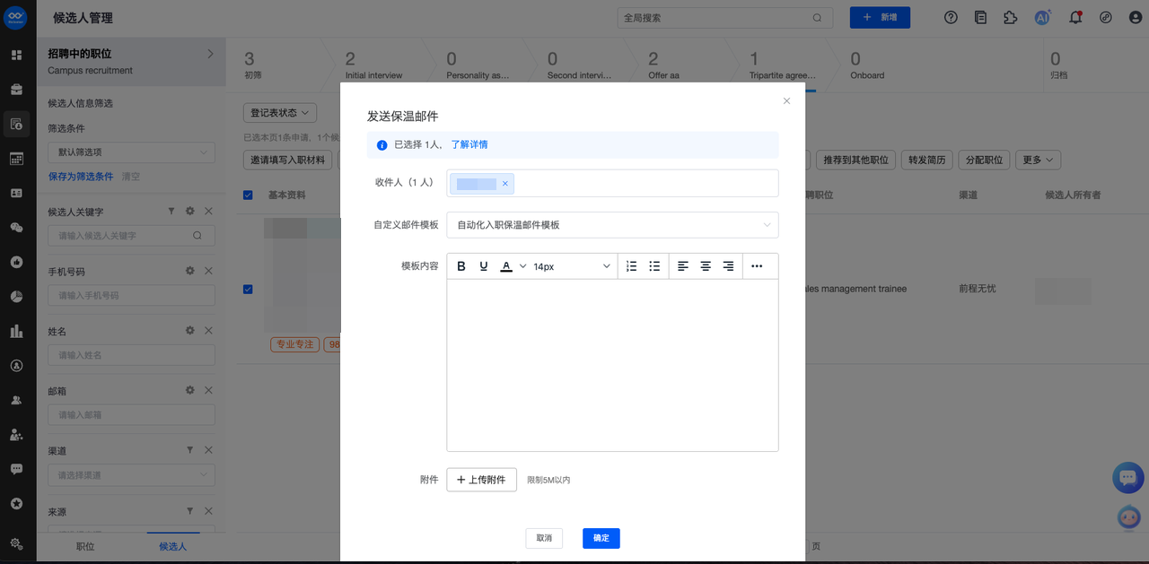Switch to the 职位 bottom tab
1149x564 pixels.
tap(85, 546)
